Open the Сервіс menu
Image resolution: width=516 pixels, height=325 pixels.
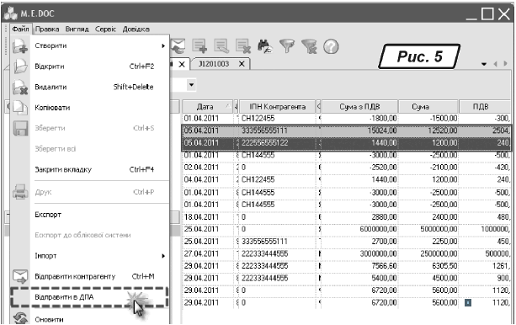coord(105,29)
